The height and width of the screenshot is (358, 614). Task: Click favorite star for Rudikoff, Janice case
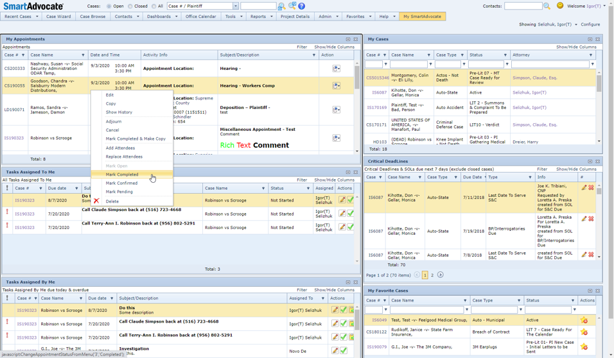coord(584,332)
